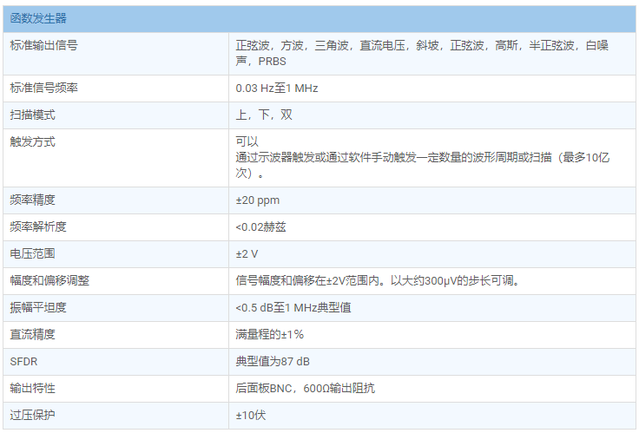Click the 频率精度 row label

tap(33, 200)
